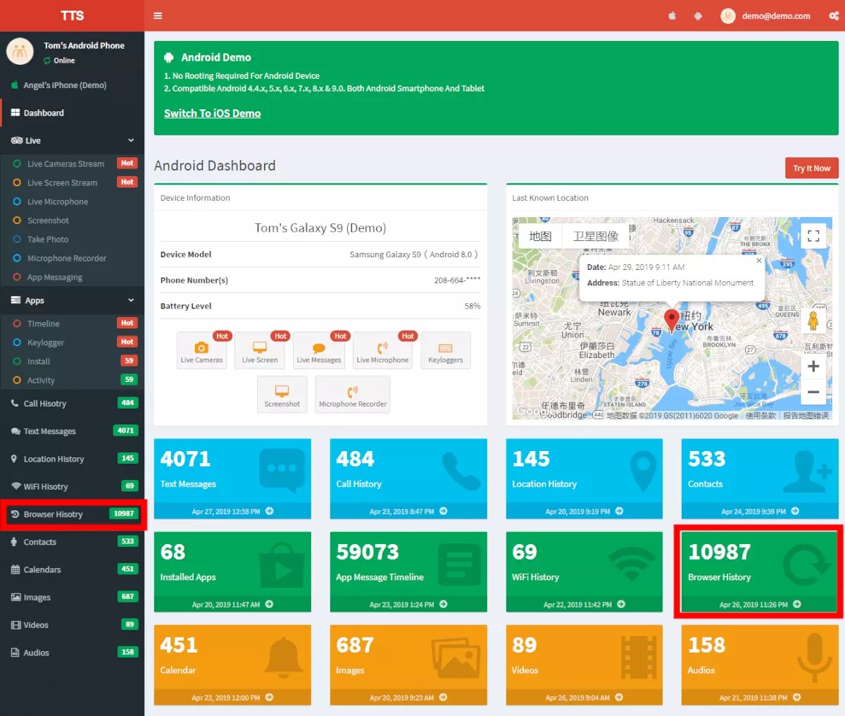
Task: Open the 10987 Browser History card
Action: pos(760,572)
